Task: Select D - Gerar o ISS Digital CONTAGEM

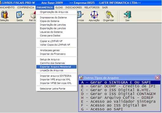Action: 120,94
